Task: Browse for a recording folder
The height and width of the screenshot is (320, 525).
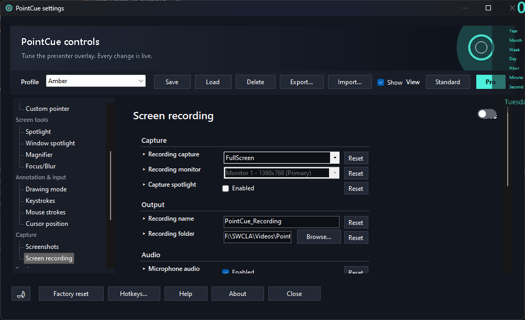Action: click(319, 236)
